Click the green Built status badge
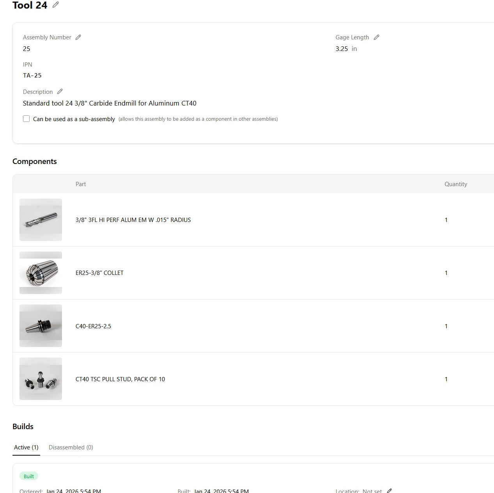This screenshot has height=493, width=494. coord(28,476)
